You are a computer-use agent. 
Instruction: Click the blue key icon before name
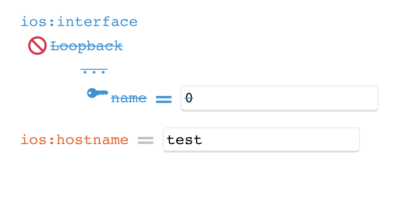98,93
